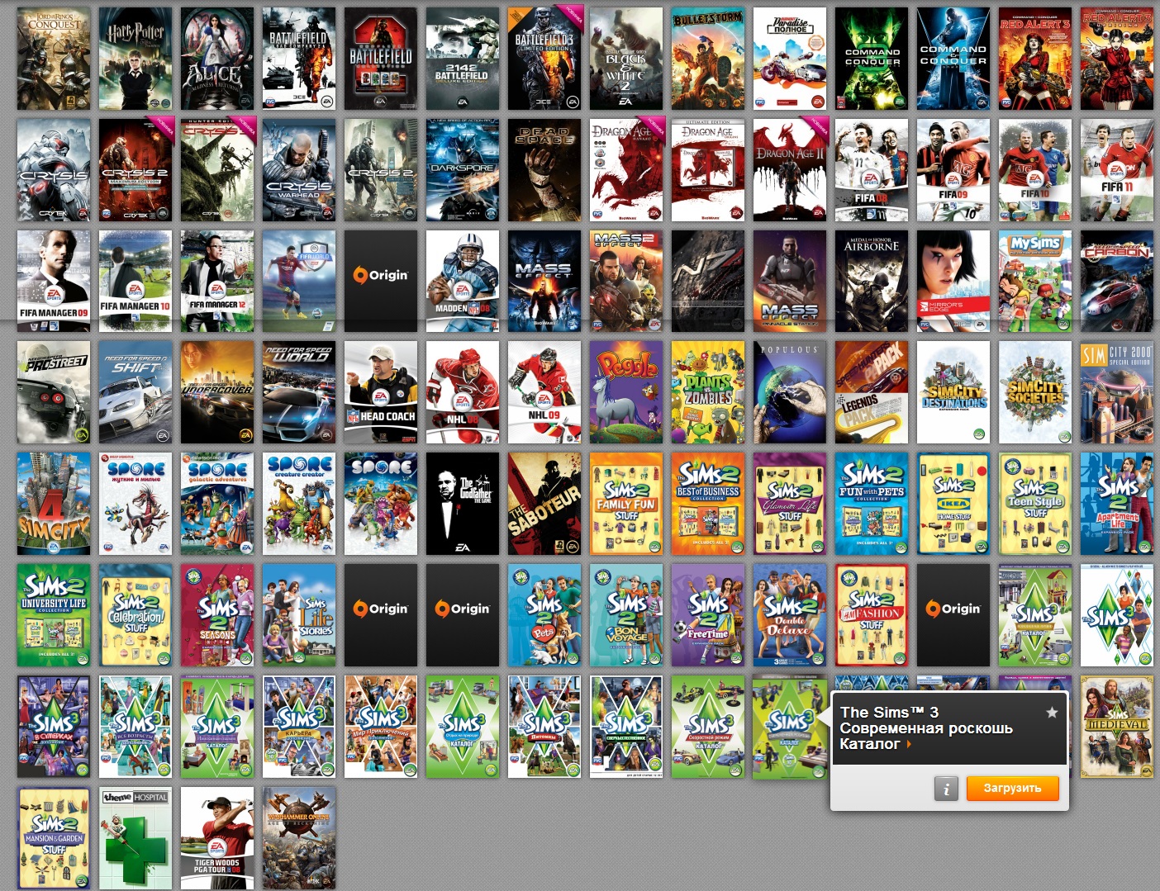The image size is (1160, 891).
Task: Open the FIFA 11 cover
Action: pyautogui.click(x=1117, y=170)
